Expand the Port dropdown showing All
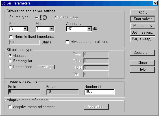 pos(25,29)
